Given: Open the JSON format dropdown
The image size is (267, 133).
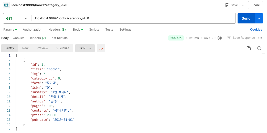Looking at the screenshot, I should 85,48.
